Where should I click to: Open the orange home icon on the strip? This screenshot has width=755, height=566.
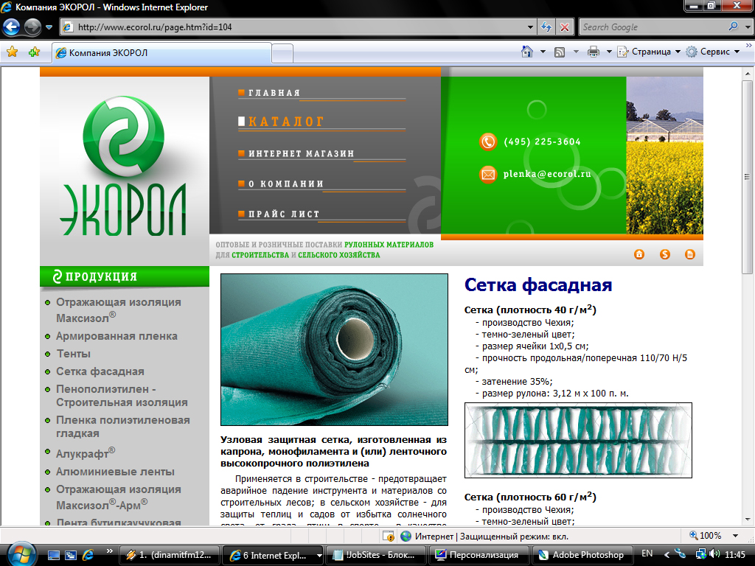tap(639, 254)
